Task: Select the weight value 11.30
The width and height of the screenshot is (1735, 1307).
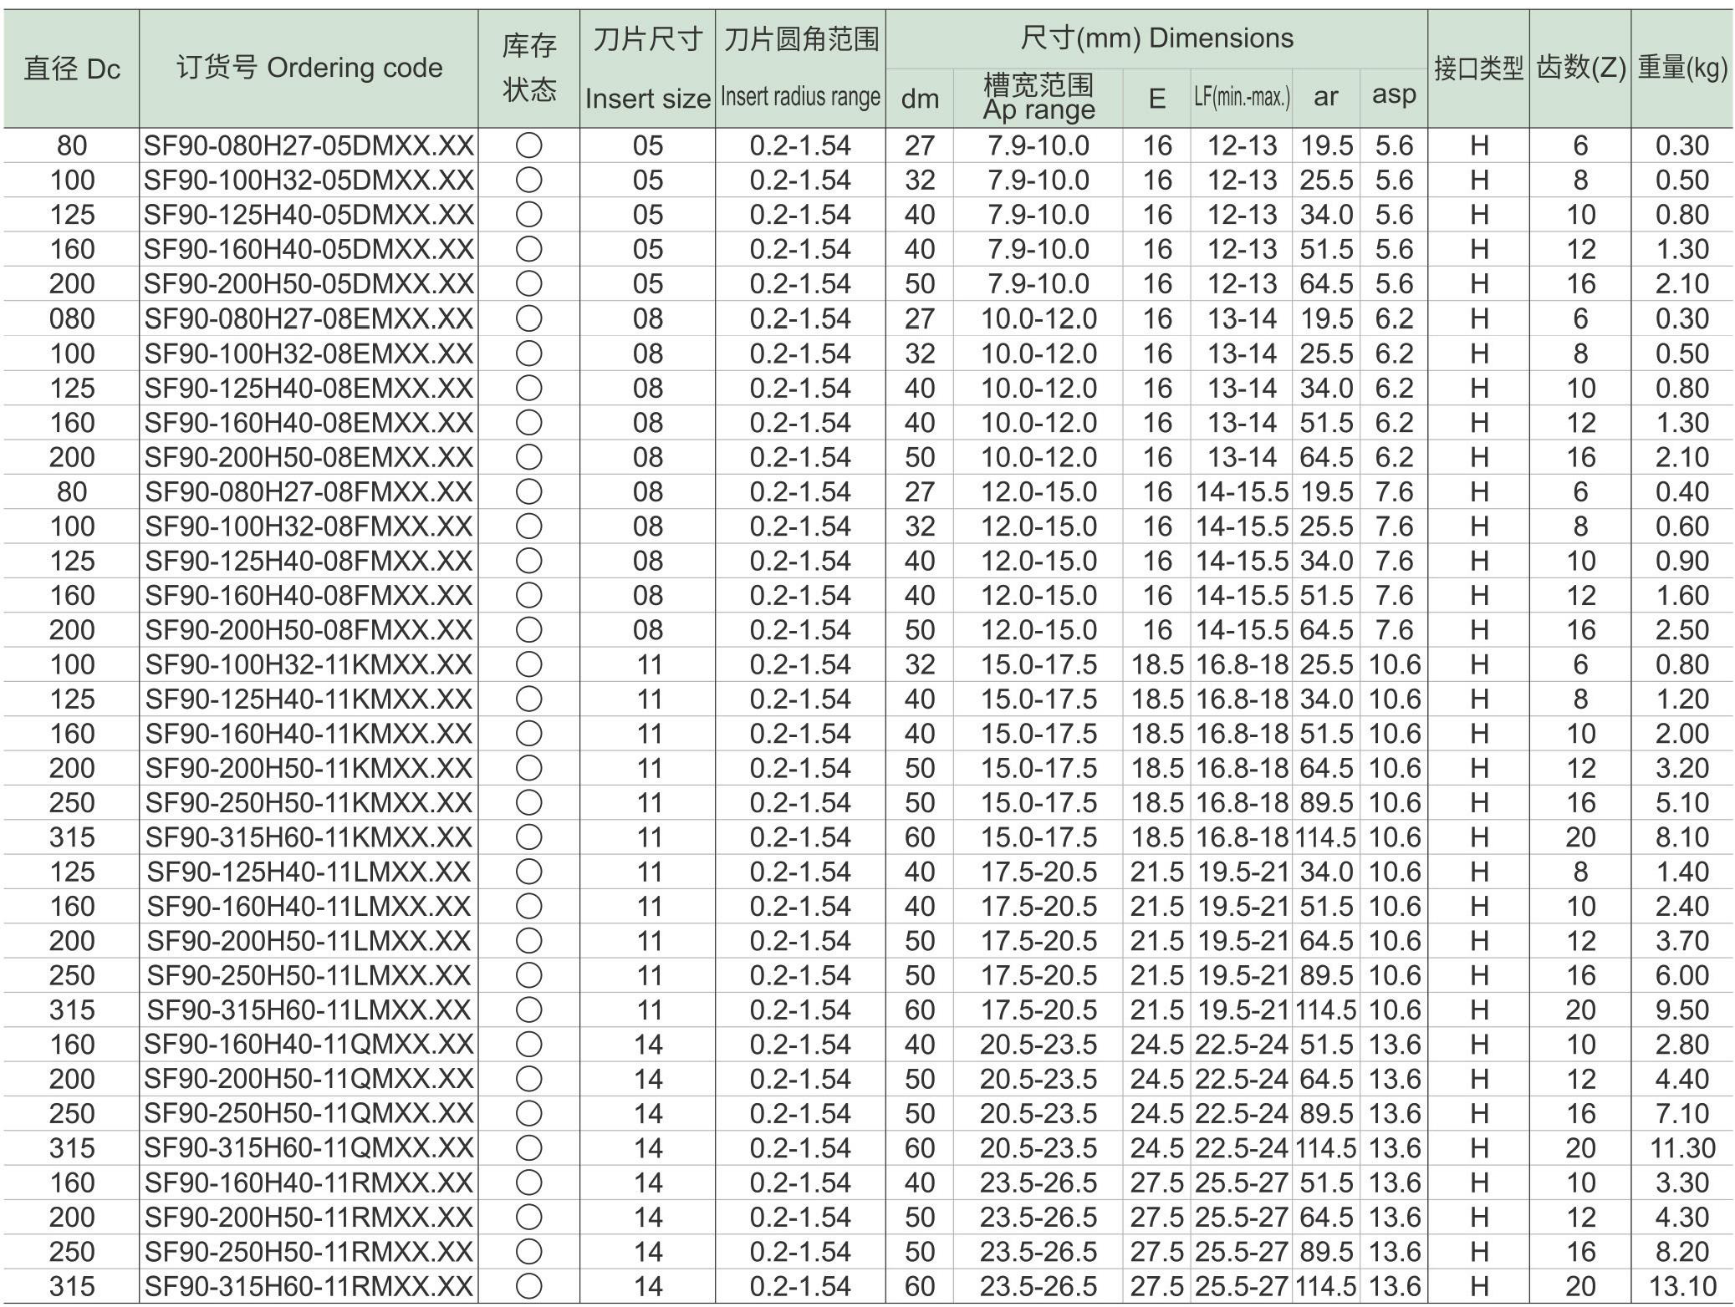Action: coord(1682,1148)
